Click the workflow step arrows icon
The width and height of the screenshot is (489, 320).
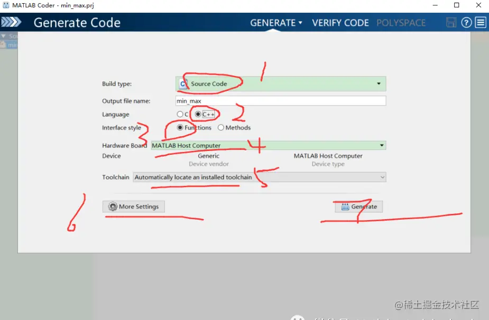tap(11, 22)
